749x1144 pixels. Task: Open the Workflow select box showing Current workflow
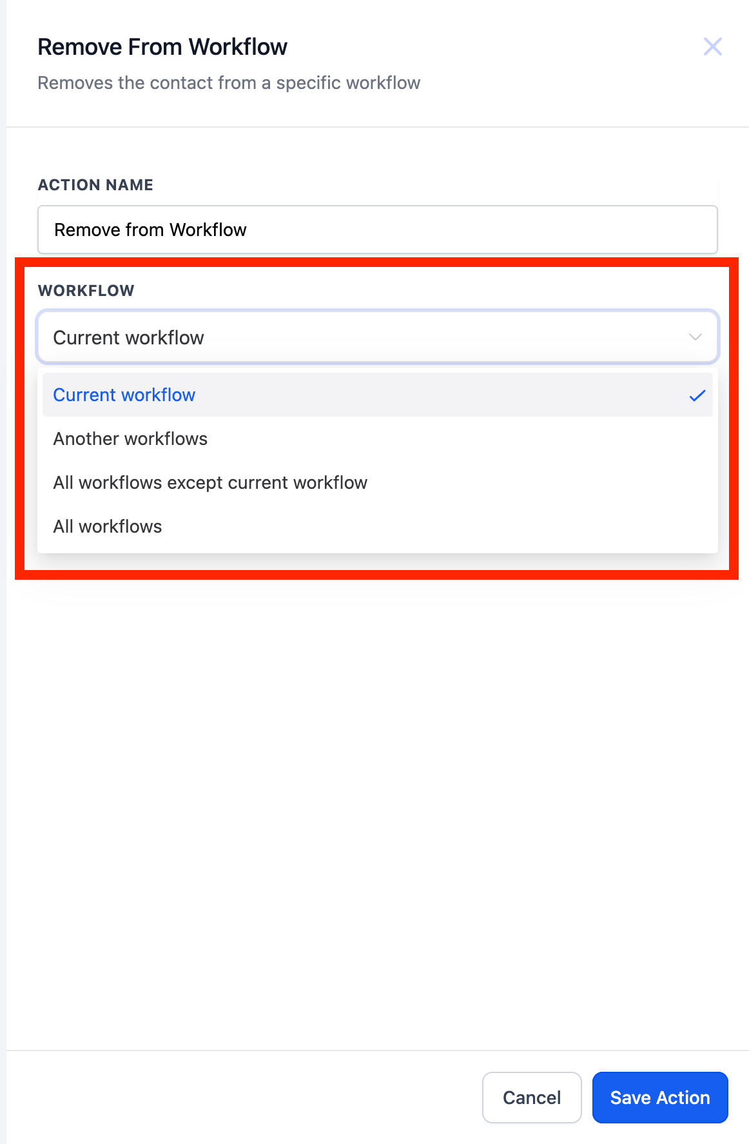[x=378, y=337]
